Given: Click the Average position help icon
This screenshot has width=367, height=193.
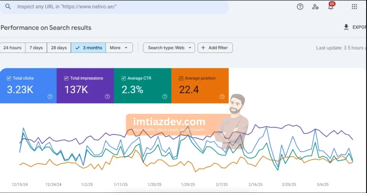Looking at the screenshot, I should [x=222, y=96].
